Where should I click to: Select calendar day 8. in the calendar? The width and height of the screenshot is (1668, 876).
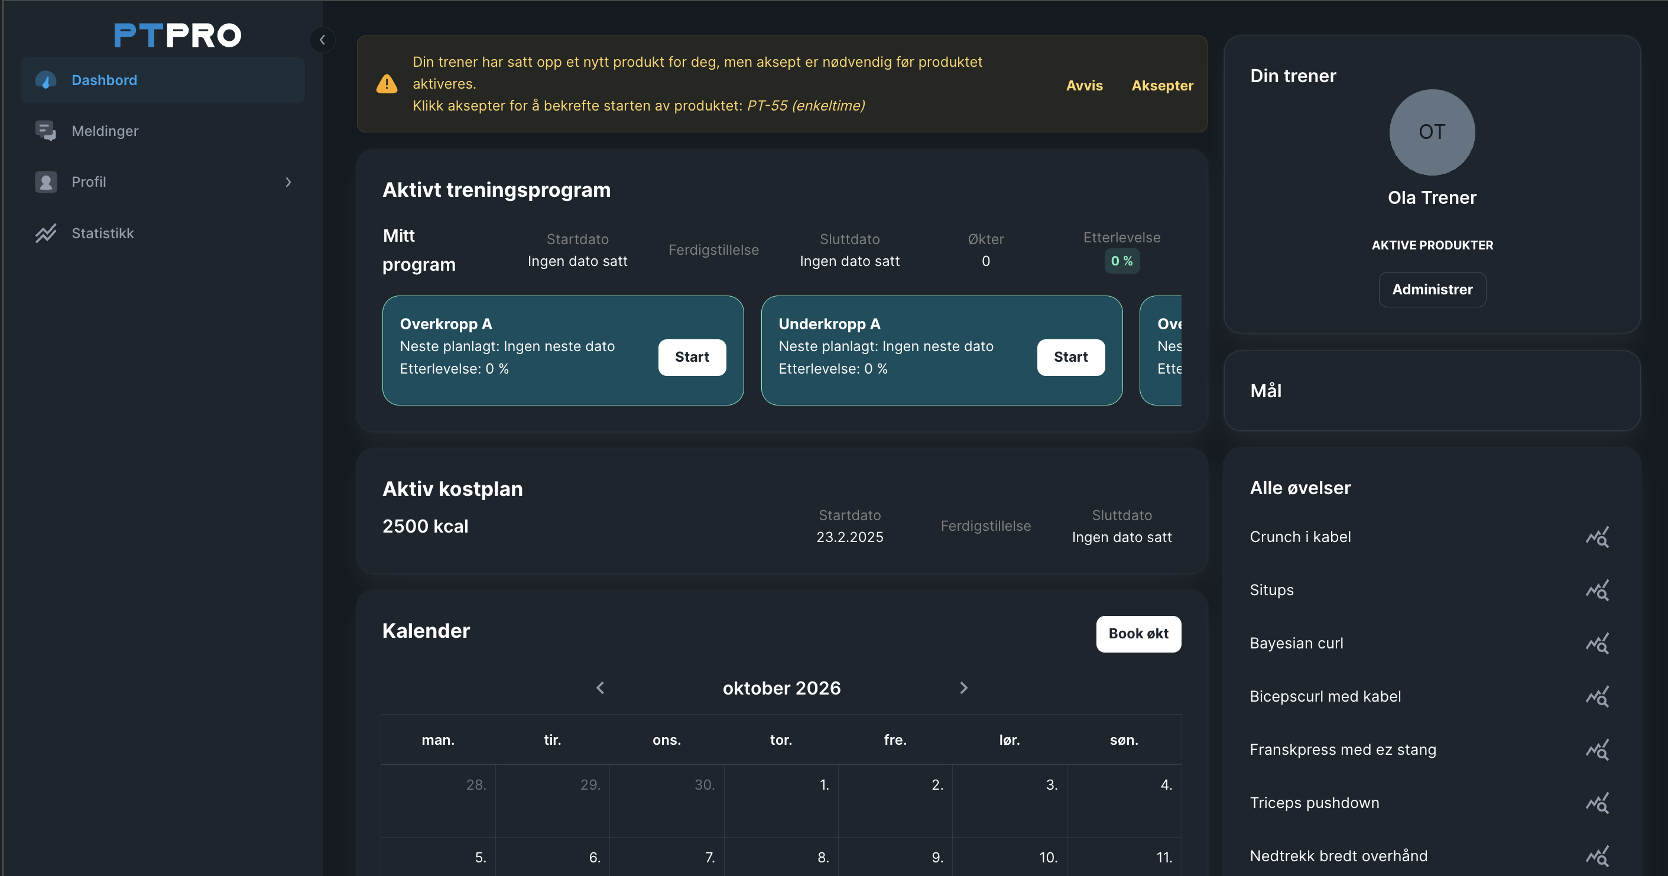pos(781,857)
